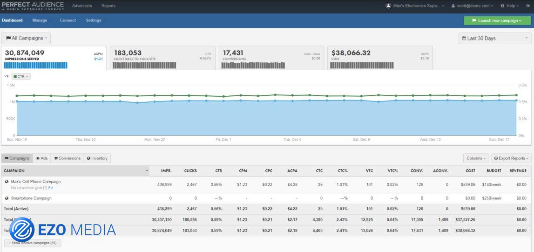Open Smartphone Campaign link
Viewport: 534px width, 252px height.
coord(31,198)
